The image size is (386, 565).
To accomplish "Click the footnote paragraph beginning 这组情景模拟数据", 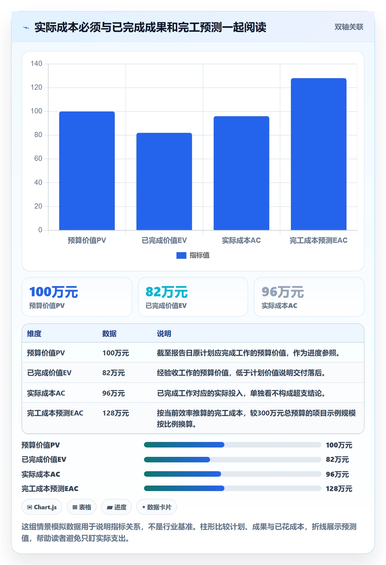I will [x=189, y=532].
